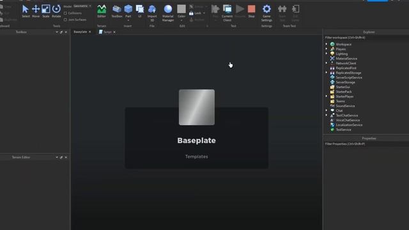
Task: Select Teams in Explorer
Action: (x=340, y=101)
